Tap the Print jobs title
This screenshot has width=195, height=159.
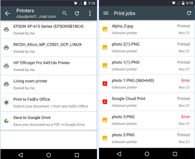tap(124, 13)
